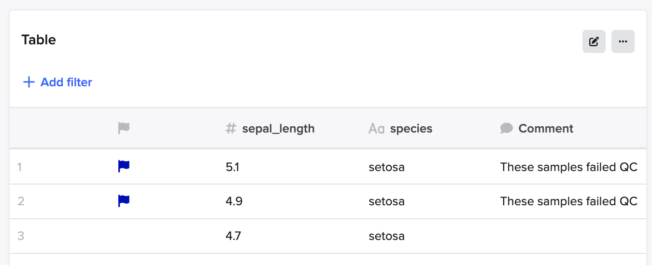The image size is (652, 265).
Task: Open the three-dots more options menu
Action: click(623, 41)
